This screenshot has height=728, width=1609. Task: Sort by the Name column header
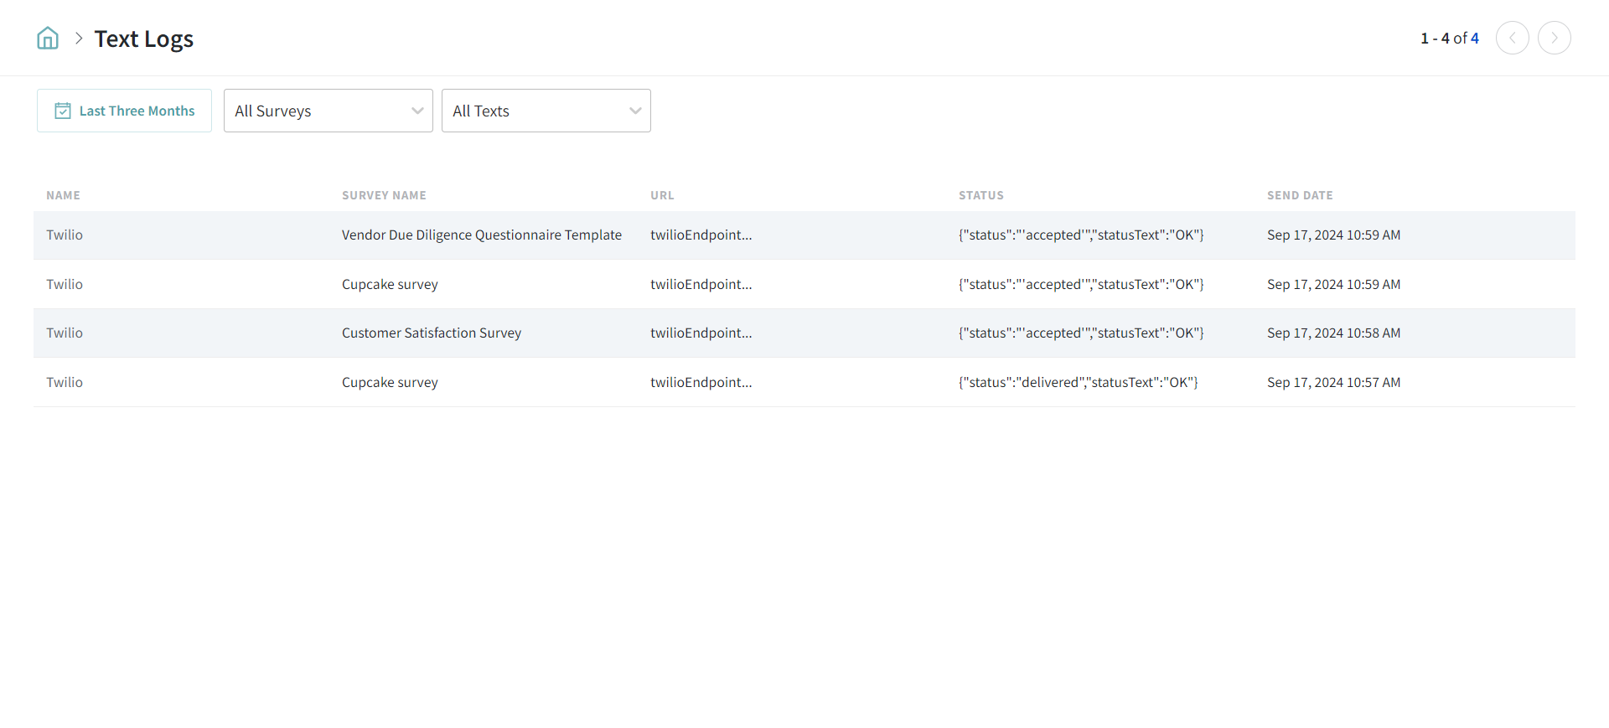[63, 195]
